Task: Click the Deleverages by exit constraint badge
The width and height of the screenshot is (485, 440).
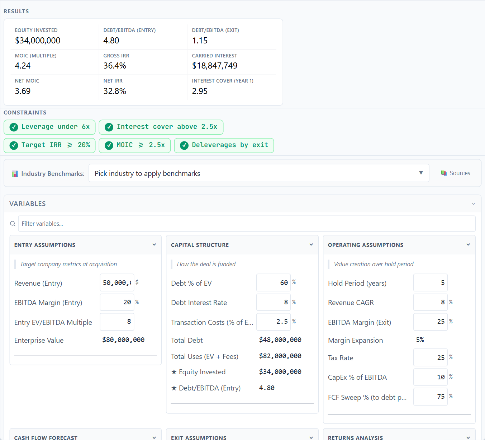Action: pos(224,145)
